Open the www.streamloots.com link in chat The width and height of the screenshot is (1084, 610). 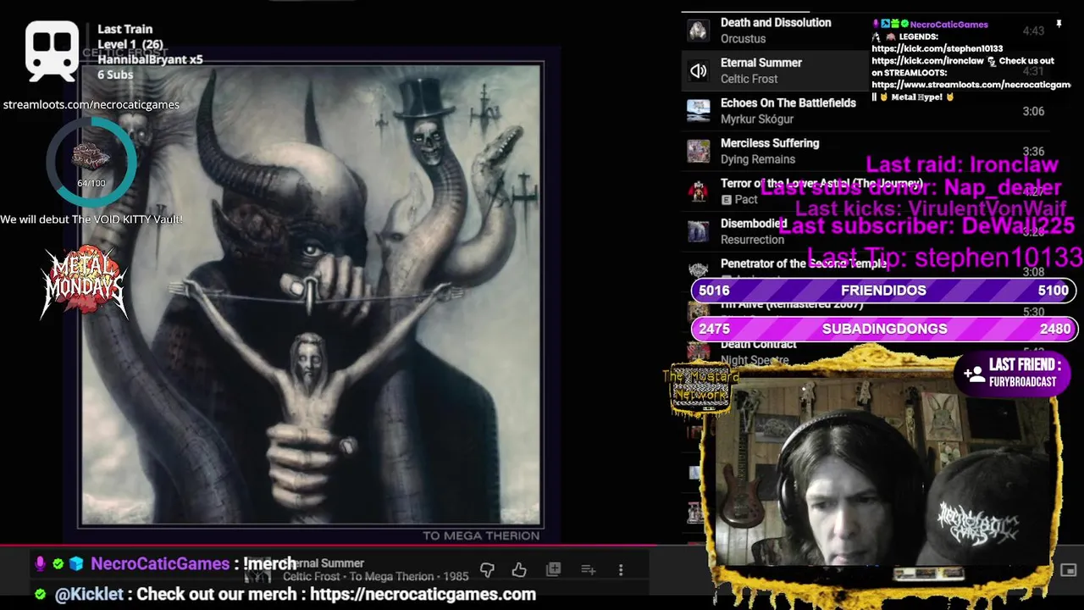tap(971, 85)
